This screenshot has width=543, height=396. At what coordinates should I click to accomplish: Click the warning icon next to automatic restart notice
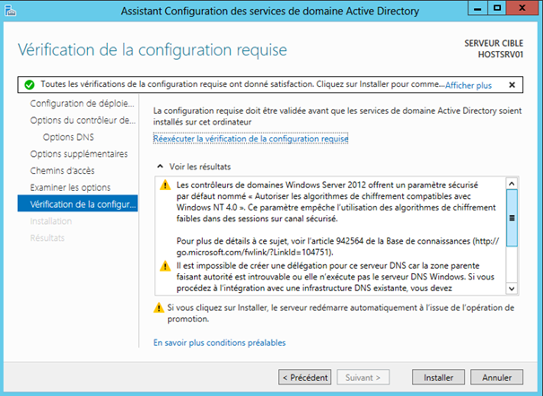[159, 307]
